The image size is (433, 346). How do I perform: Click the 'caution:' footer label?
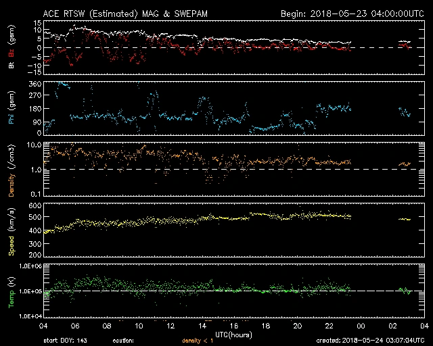pos(123,341)
